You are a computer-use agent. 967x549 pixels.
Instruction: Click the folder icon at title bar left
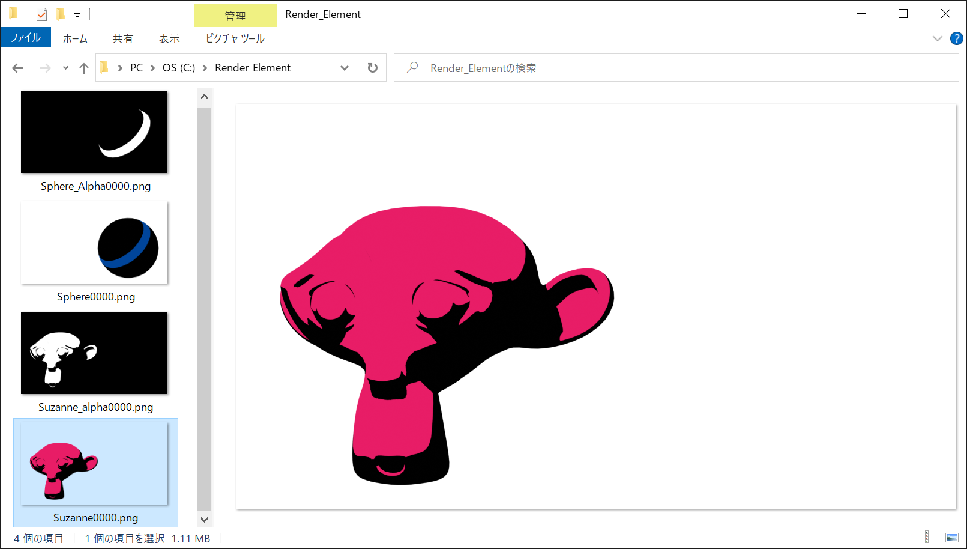click(x=14, y=14)
